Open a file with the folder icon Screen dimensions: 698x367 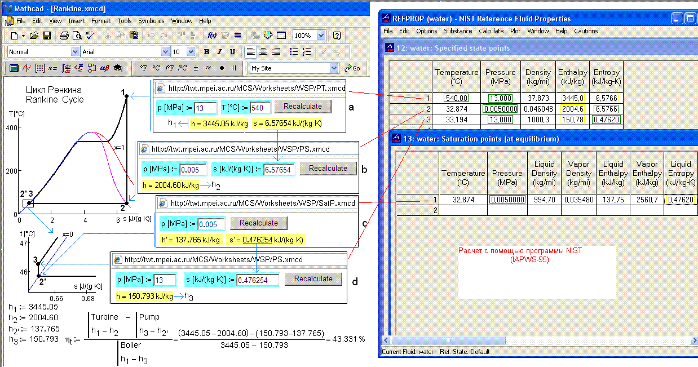34,36
